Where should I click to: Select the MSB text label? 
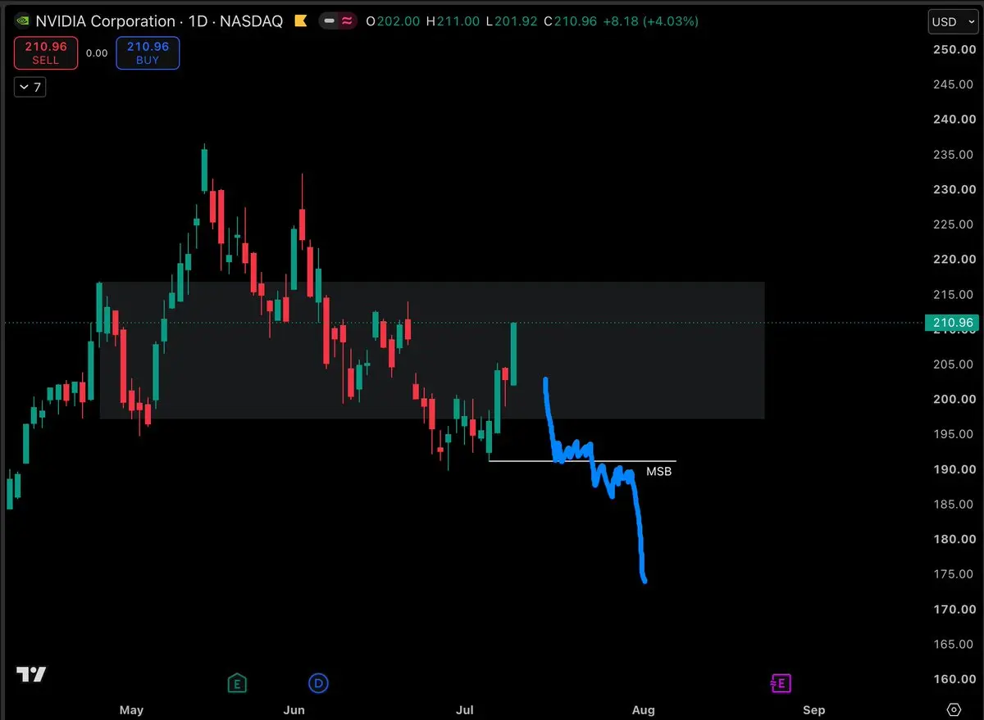coord(658,471)
